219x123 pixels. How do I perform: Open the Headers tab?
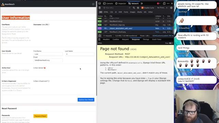point(106,40)
